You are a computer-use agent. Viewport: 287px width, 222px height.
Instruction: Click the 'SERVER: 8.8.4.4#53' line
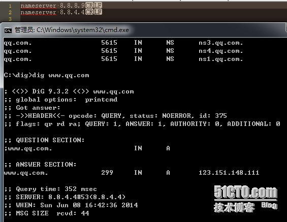coord(65,197)
